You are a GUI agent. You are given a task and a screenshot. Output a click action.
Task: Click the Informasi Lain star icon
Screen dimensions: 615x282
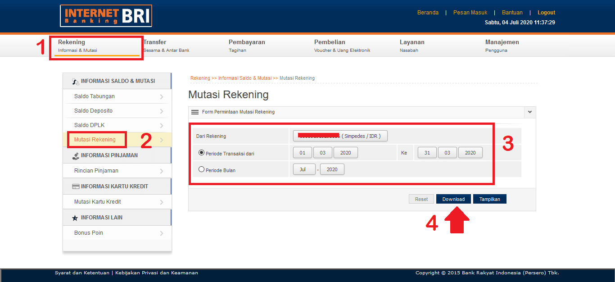tap(75, 218)
